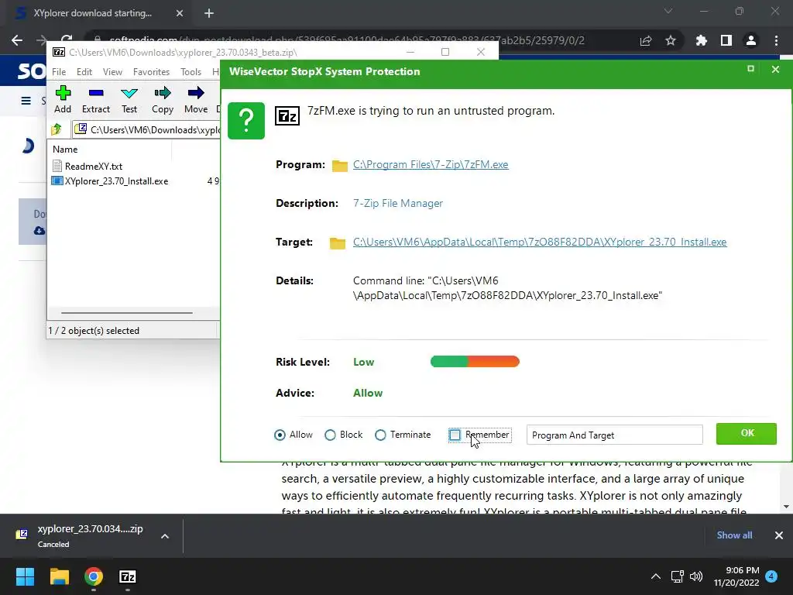The image size is (793, 595).
Task: Open File Explorer from the taskbar
Action: tap(59, 576)
